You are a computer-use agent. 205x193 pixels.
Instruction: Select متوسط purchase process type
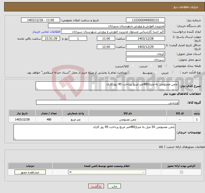pyautogui.click(x=156, y=73)
